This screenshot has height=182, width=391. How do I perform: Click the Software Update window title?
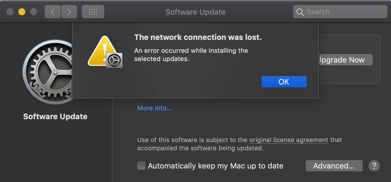pos(195,12)
